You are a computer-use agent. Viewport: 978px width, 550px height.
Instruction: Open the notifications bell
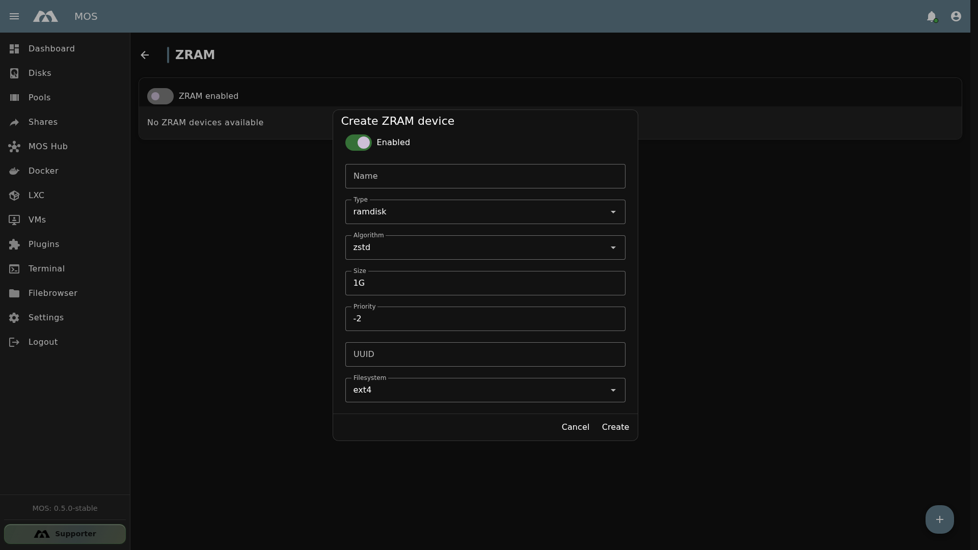pyautogui.click(x=932, y=16)
